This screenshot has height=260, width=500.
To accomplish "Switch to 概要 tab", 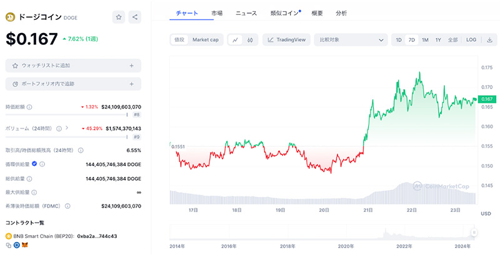I will (x=317, y=13).
